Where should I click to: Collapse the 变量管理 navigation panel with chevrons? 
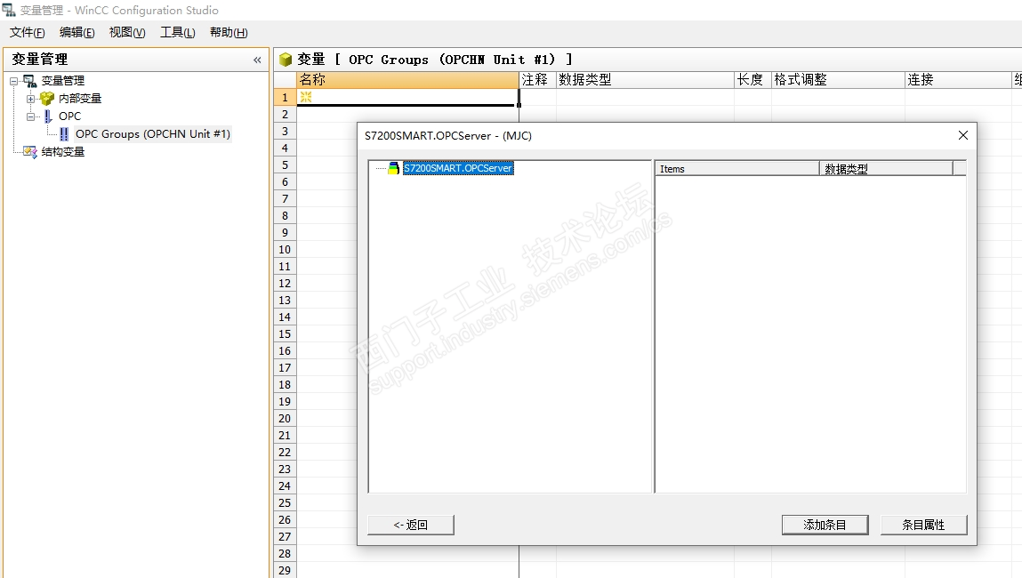(257, 60)
